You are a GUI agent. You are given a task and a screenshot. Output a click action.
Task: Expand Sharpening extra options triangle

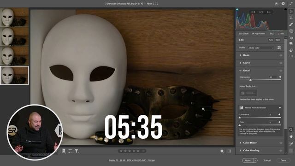pos(280,77)
